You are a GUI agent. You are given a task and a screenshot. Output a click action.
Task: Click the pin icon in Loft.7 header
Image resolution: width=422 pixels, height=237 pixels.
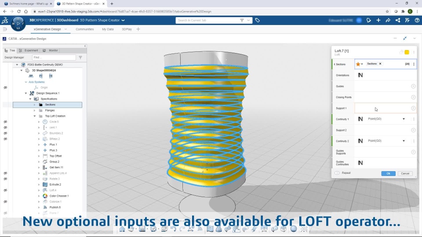pos(401,52)
